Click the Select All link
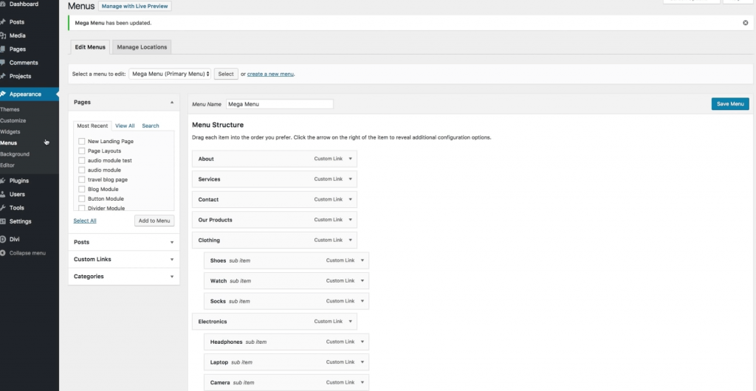Image resolution: width=756 pixels, height=391 pixels. 85,221
